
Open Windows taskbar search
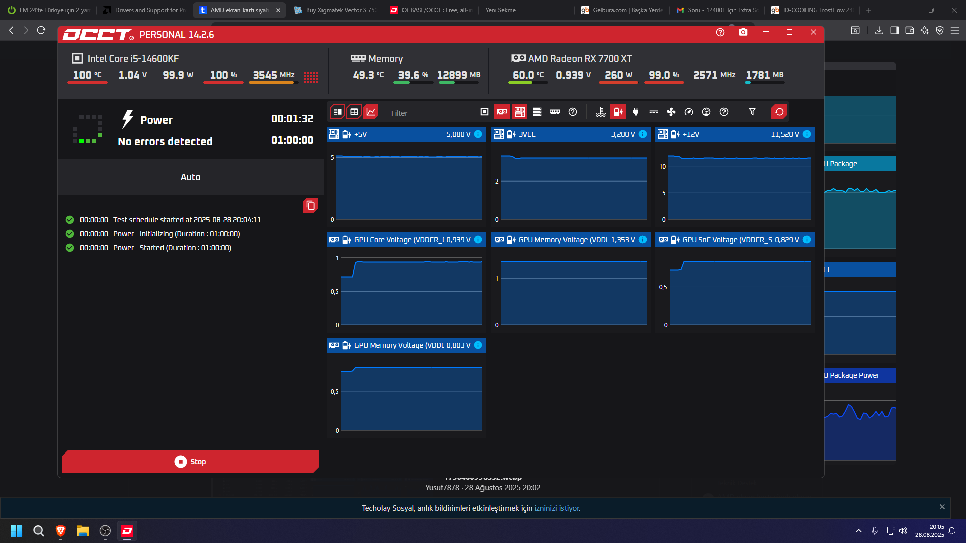pos(39,531)
